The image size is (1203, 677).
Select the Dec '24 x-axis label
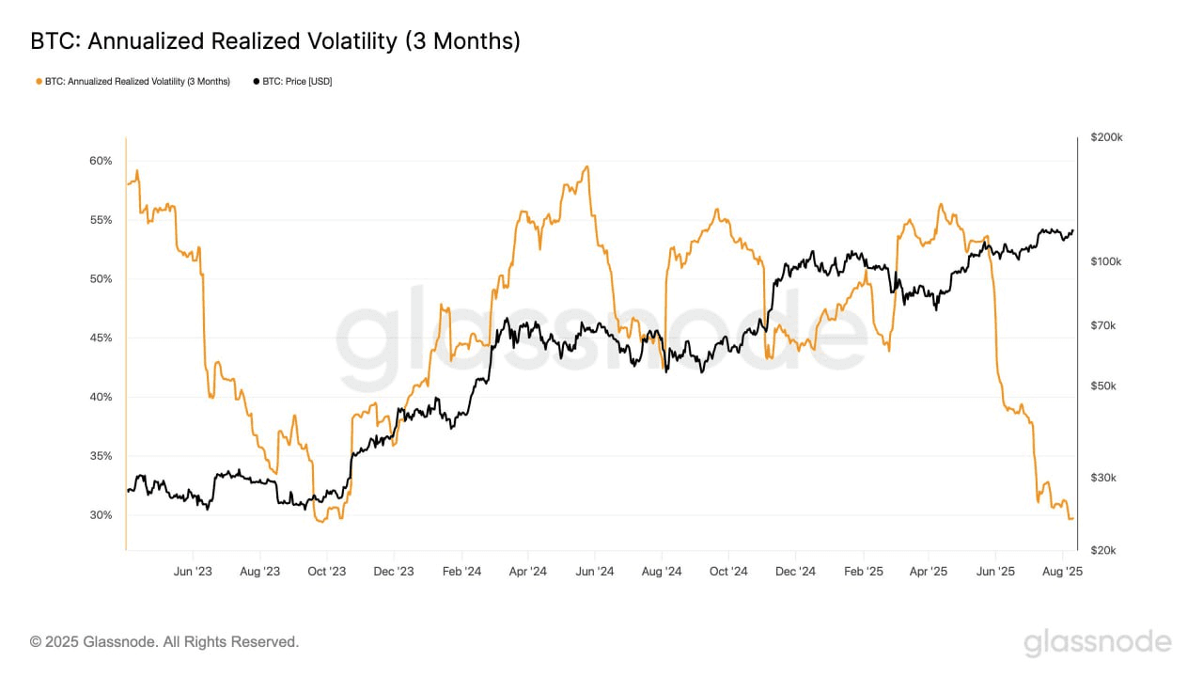pyautogui.click(x=795, y=571)
